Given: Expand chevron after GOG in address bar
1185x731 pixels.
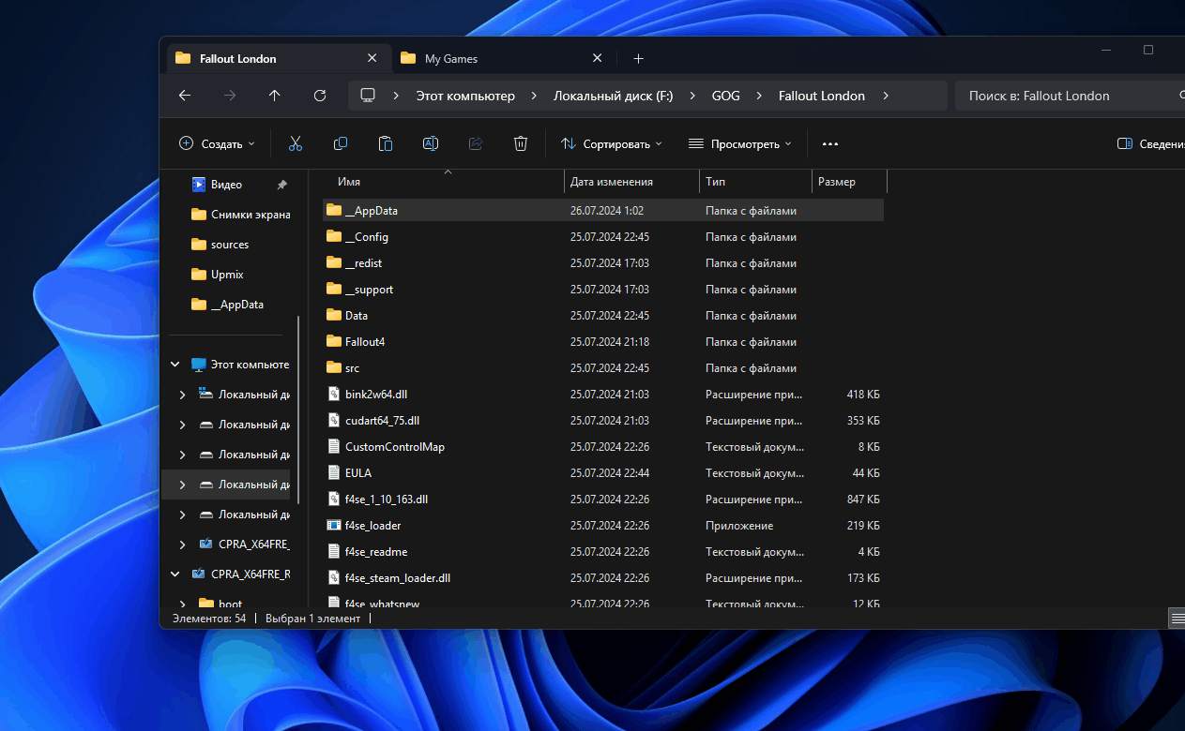Looking at the screenshot, I should point(760,96).
